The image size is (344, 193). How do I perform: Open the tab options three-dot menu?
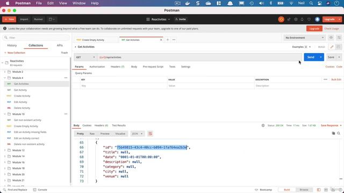click(x=174, y=40)
